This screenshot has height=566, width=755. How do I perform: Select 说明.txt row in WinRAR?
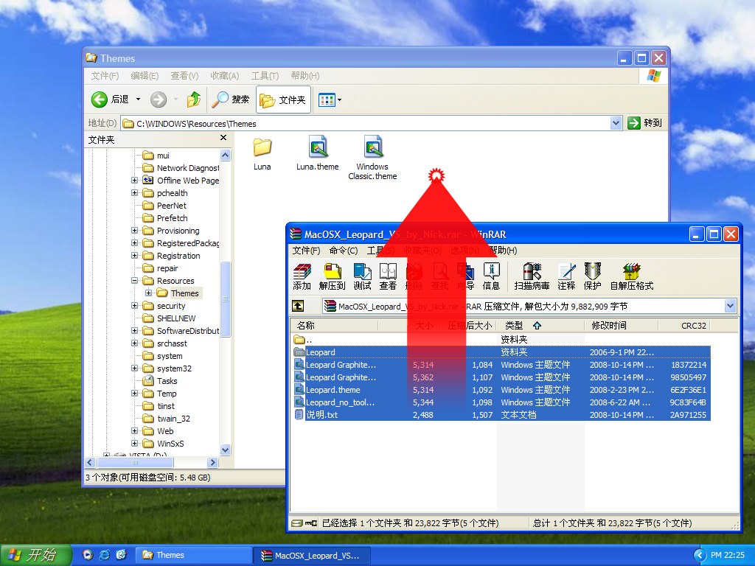click(501, 415)
